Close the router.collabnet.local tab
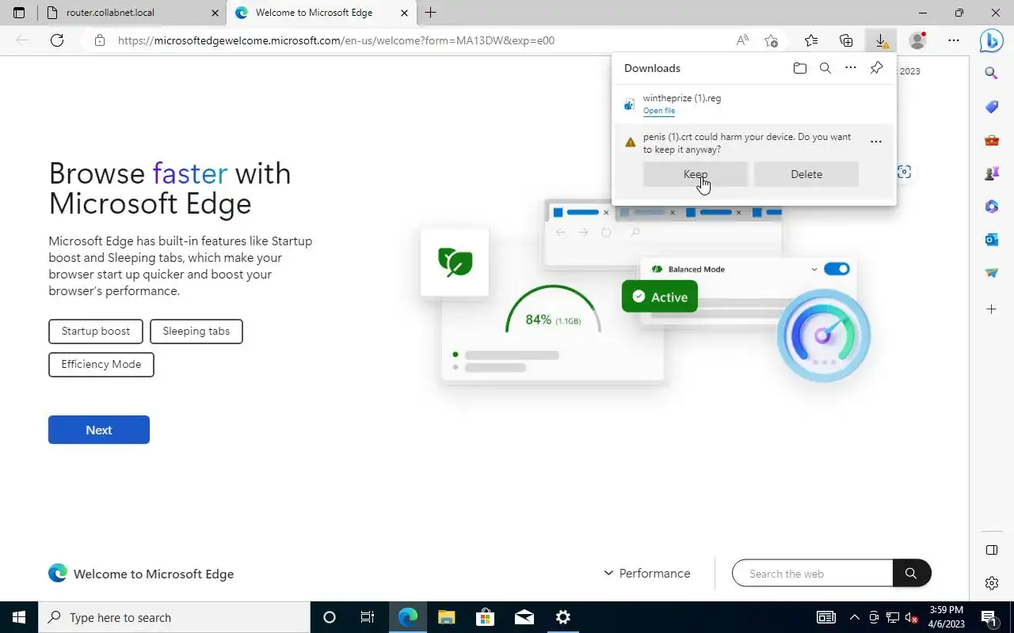Image resolution: width=1014 pixels, height=633 pixels. [x=215, y=13]
